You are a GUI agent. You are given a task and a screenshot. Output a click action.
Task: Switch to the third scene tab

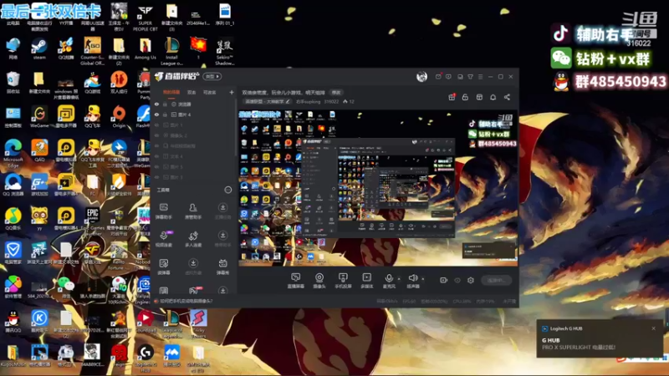tap(209, 92)
